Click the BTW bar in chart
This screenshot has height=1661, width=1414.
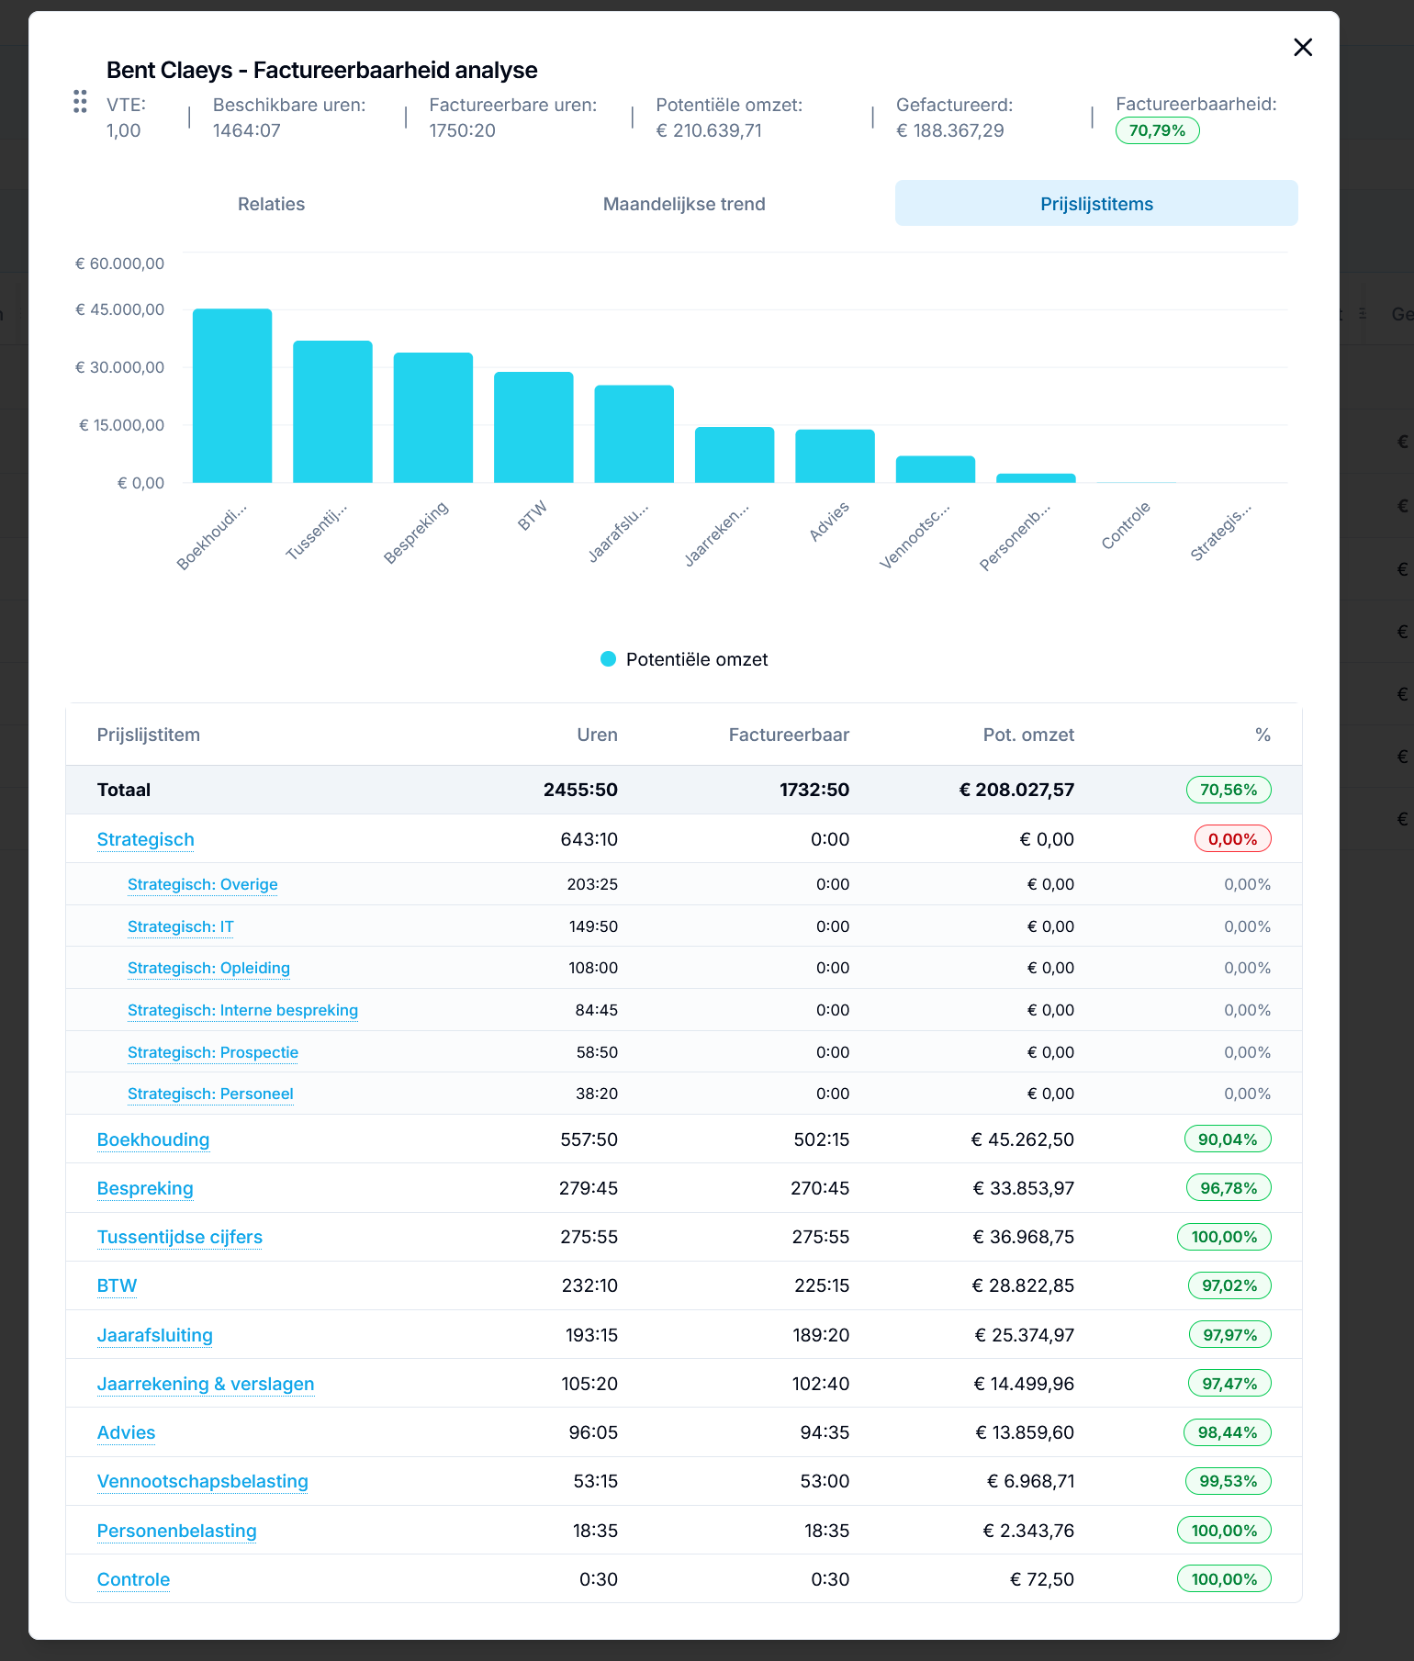[x=533, y=427]
